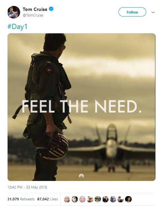Follow the @TomCruise account
162x206 pixels.
[132, 12]
